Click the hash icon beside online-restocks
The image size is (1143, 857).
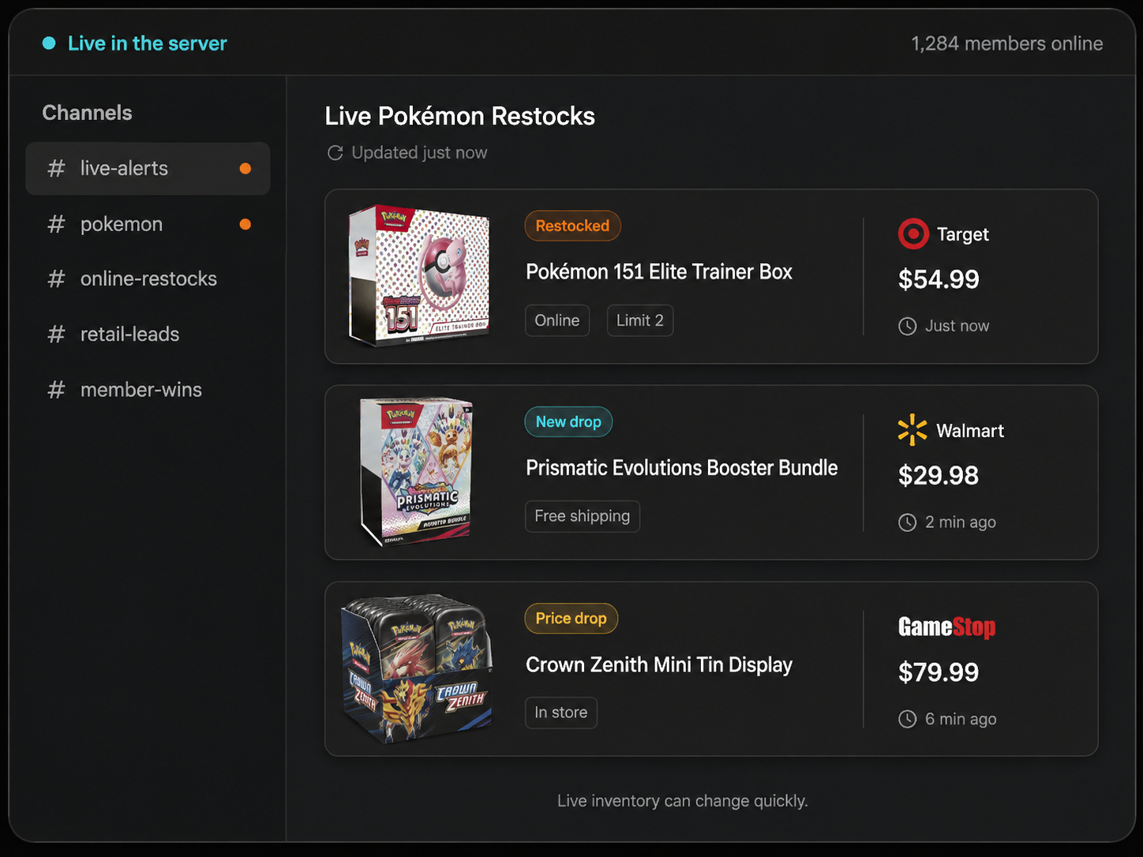click(x=56, y=279)
